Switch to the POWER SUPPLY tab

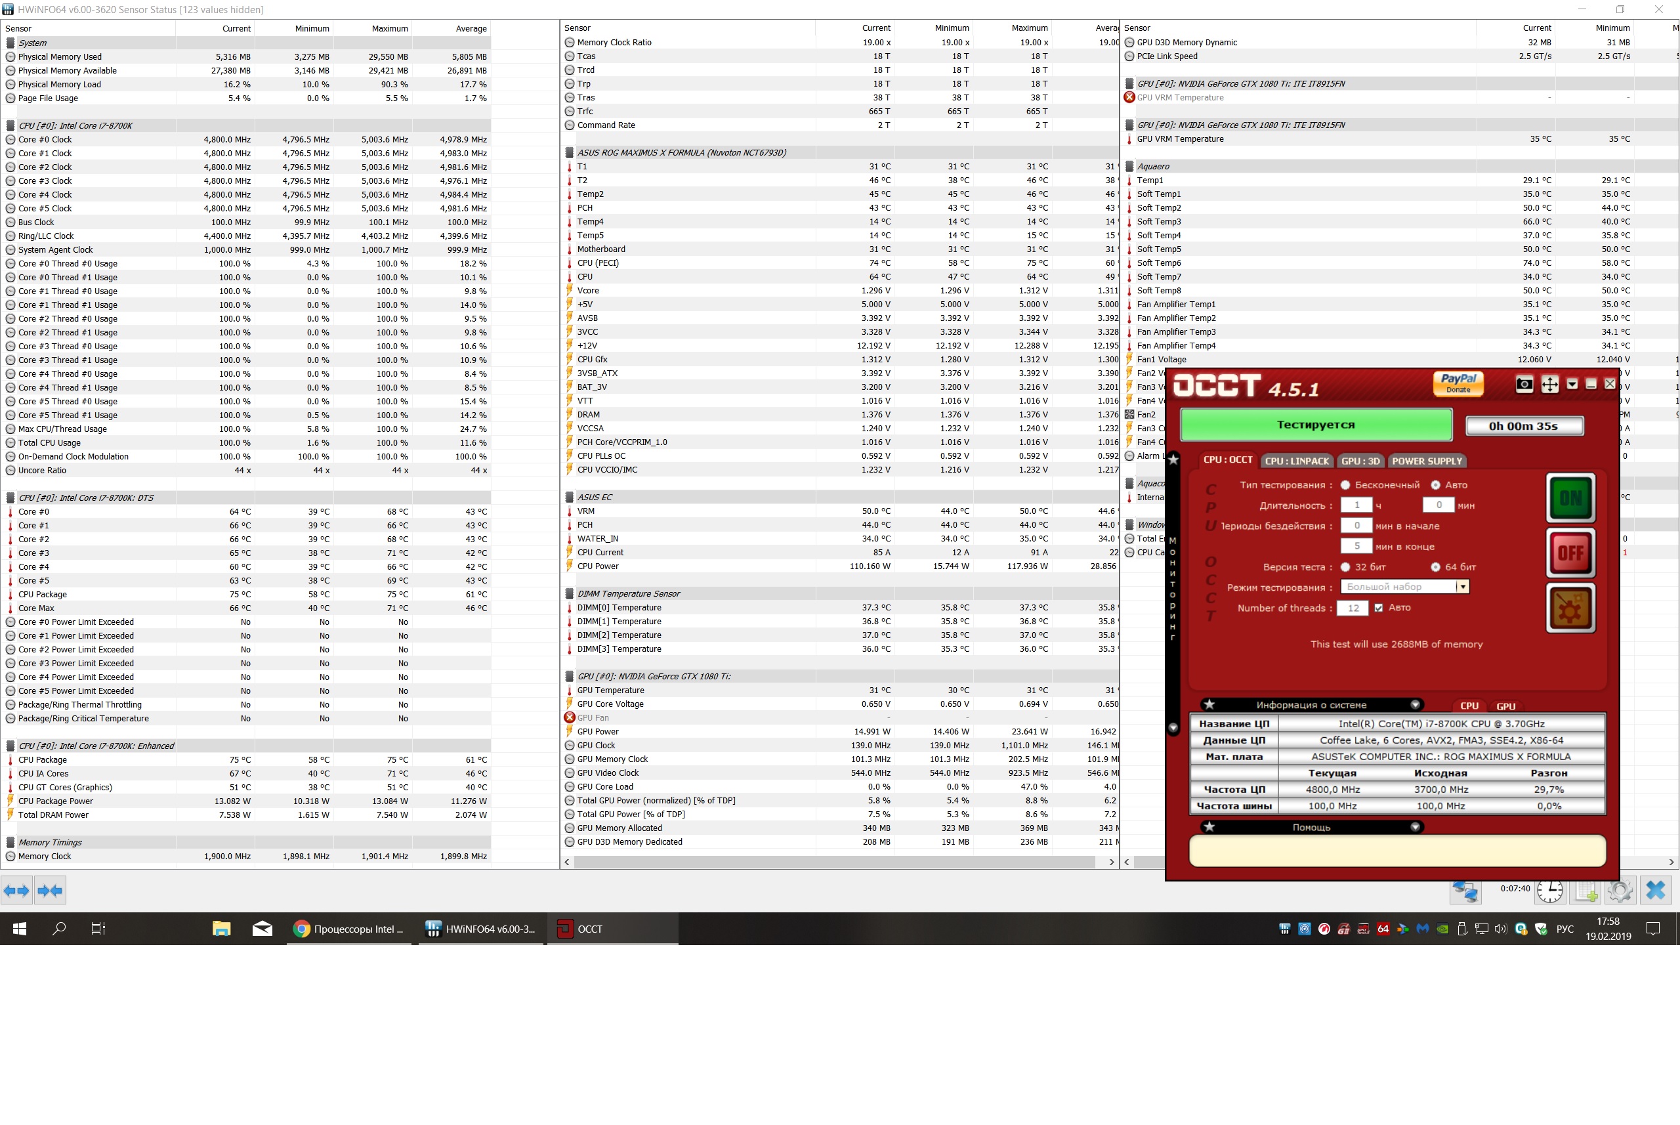pyautogui.click(x=1426, y=461)
